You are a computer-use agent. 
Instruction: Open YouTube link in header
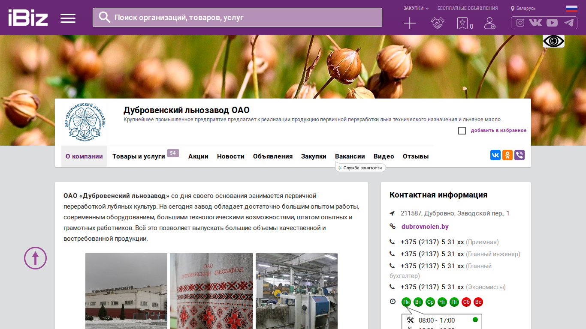tap(552, 23)
